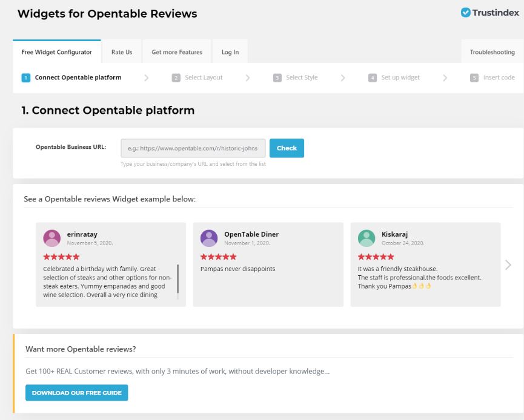Click the chevron after Select Layout
This screenshot has height=420, width=524.
(x=248, y=78)
